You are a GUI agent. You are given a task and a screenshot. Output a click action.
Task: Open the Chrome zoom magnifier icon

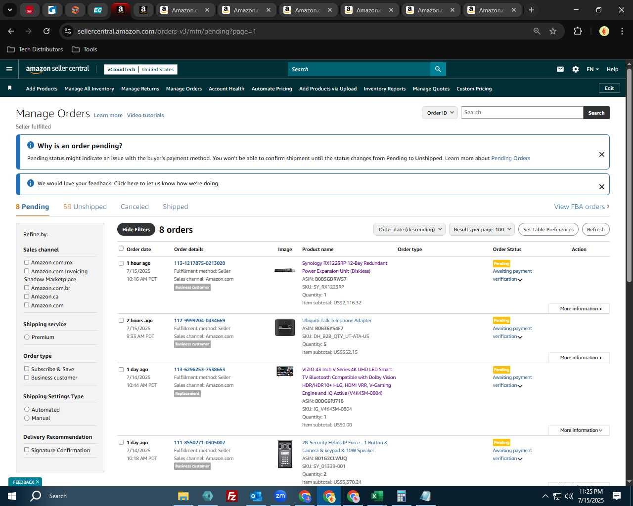point(537,31)
